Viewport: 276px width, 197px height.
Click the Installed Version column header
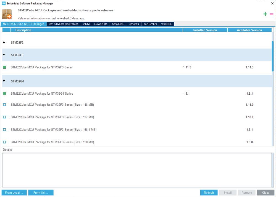[x=205, y=30]
